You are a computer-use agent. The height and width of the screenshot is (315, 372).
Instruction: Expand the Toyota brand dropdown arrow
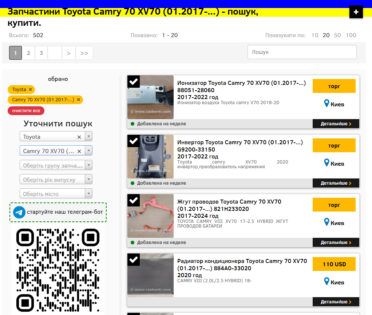[88, 137]
